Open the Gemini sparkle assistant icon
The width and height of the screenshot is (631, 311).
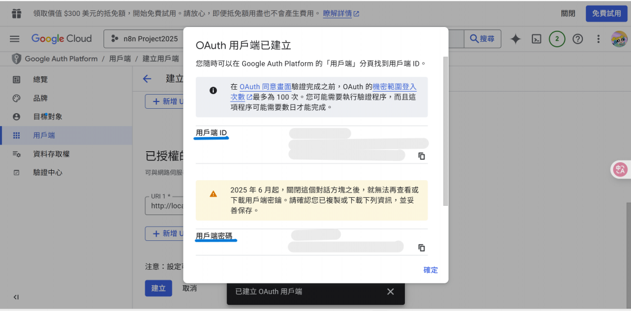pyautogui.click(x=516, y=39)
